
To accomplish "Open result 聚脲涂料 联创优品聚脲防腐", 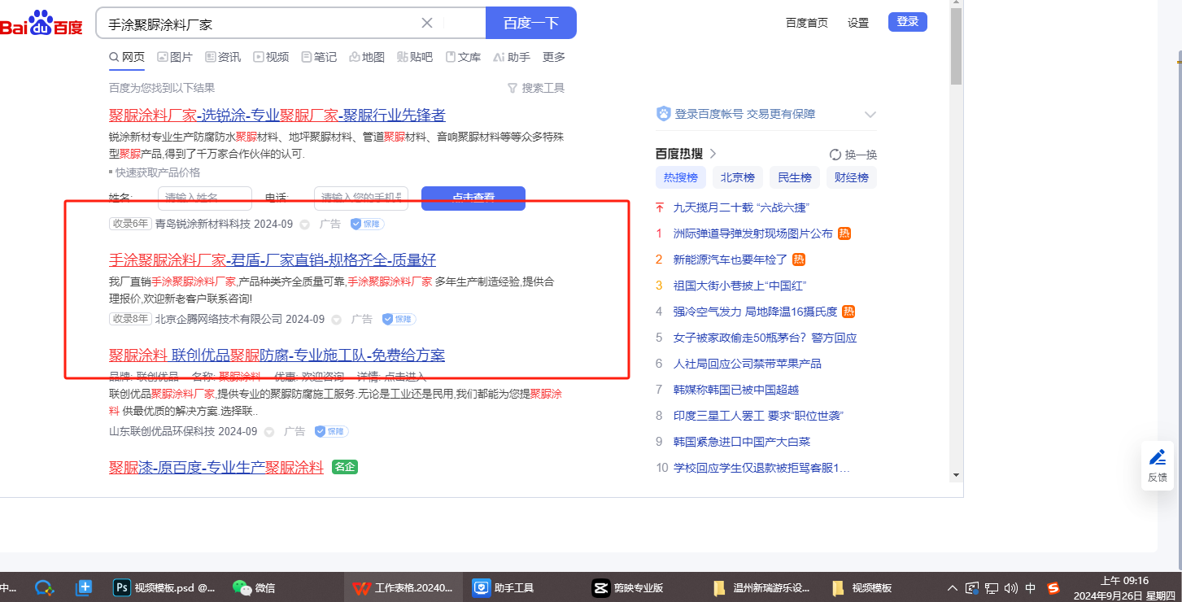I will click(277, 356).
